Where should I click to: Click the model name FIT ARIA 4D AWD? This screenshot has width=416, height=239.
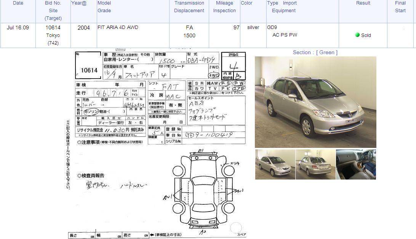(x=118, y=27)
